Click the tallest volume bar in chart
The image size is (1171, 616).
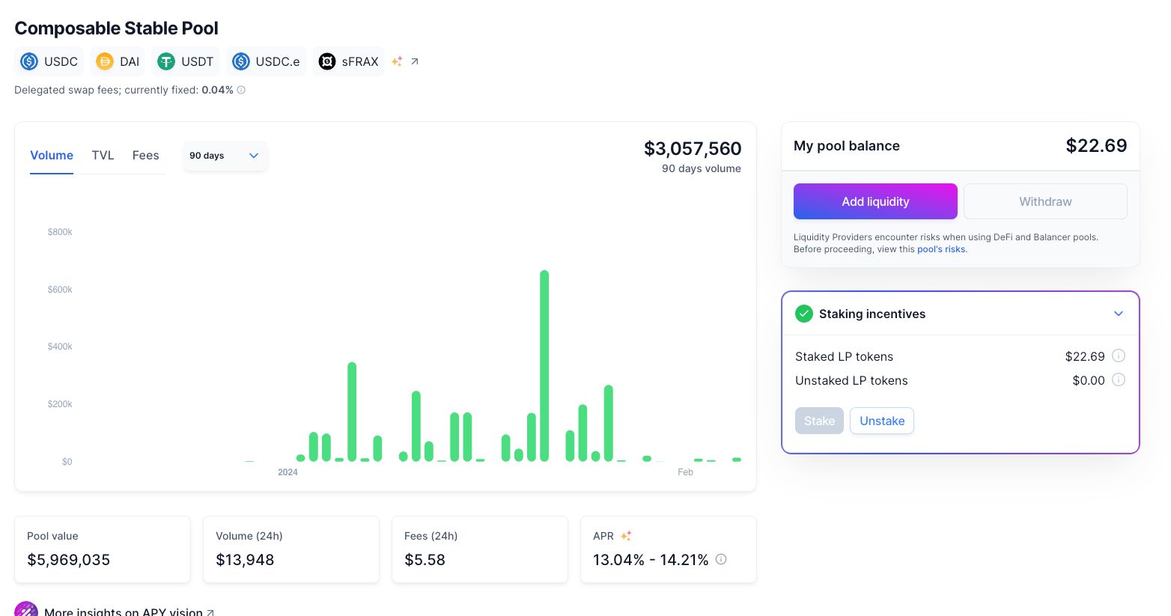(x=544, y=365)
